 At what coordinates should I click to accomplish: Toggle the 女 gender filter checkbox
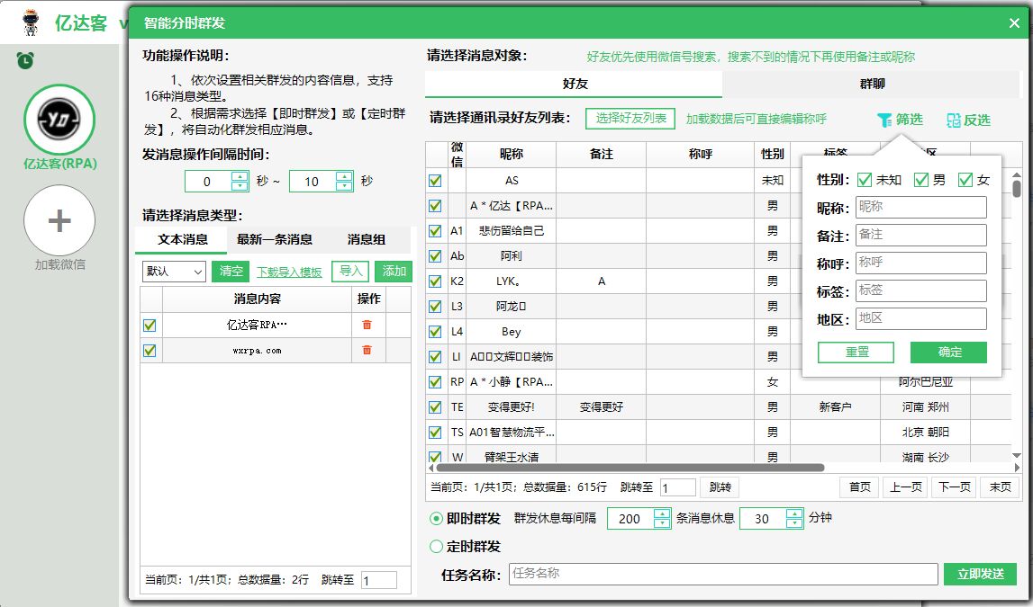(x=965, y=180)
